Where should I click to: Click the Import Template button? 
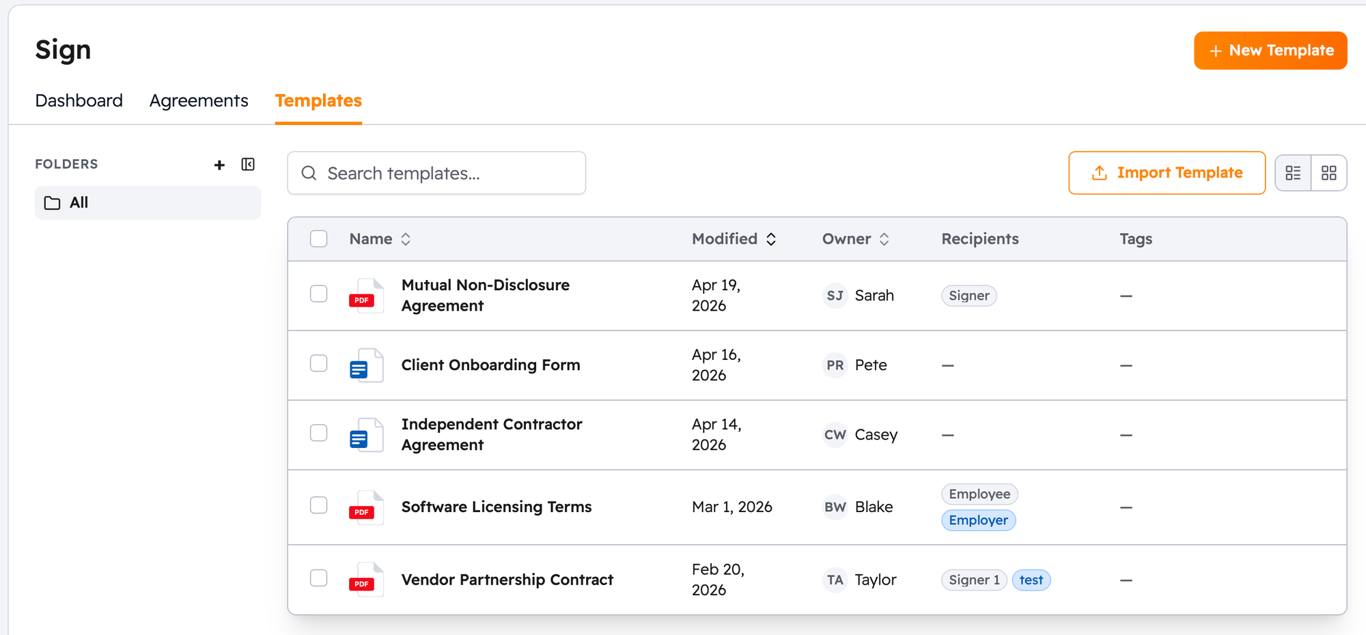(1167, 173)
